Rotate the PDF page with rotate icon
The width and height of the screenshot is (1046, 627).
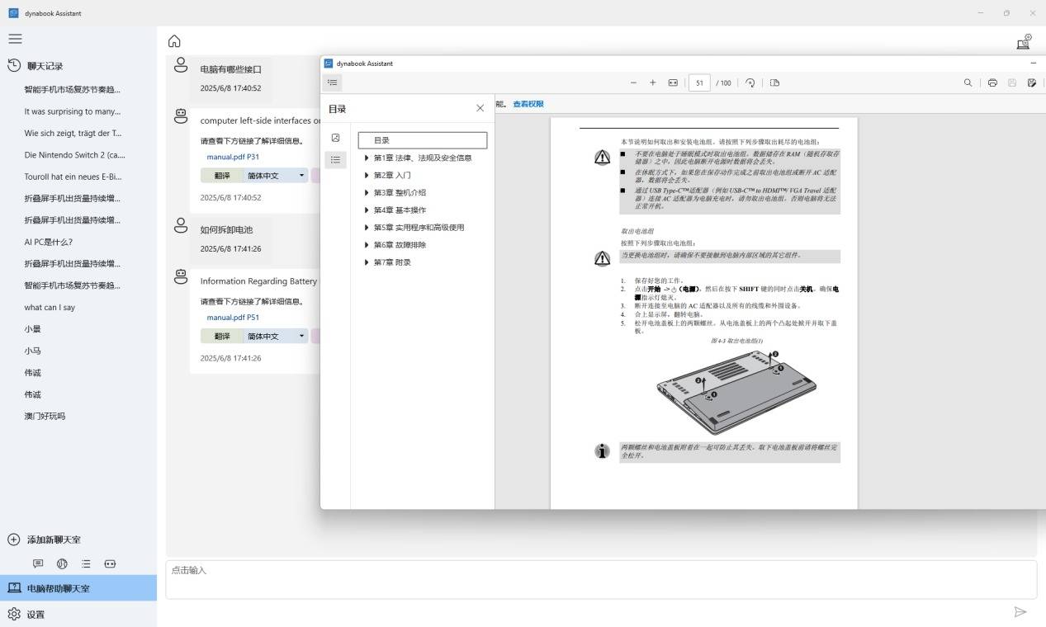[750, 82]
